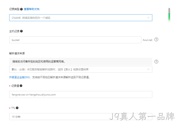
Task: Click the green scrollbar thumb
Action: (169, 17)
